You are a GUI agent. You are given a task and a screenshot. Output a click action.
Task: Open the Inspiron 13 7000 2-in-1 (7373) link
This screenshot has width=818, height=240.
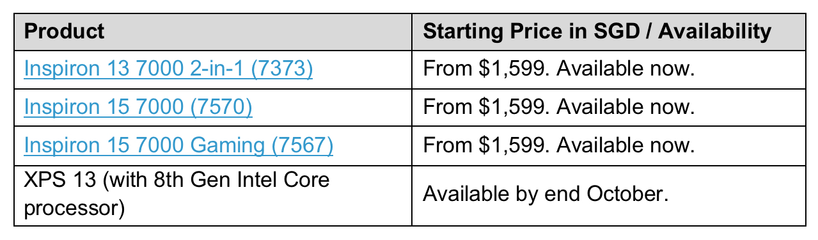[168, 68]
